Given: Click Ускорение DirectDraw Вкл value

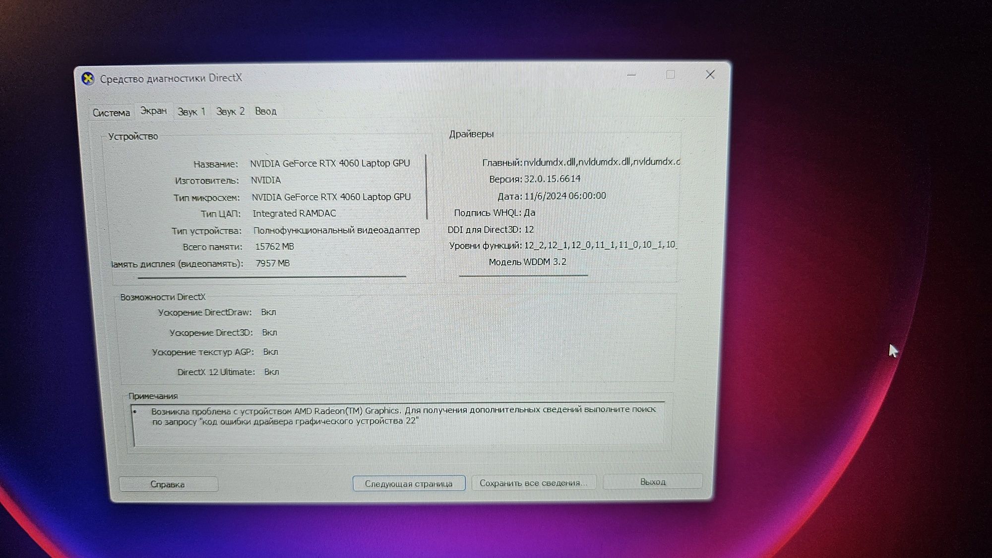Looking at the screenshot, I should pos(268,312).
